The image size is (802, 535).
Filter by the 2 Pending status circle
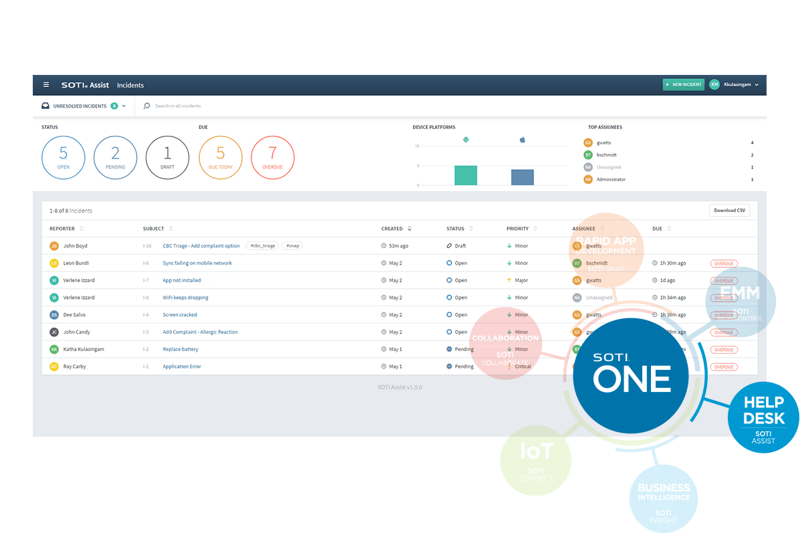click(x=115, y=158)
